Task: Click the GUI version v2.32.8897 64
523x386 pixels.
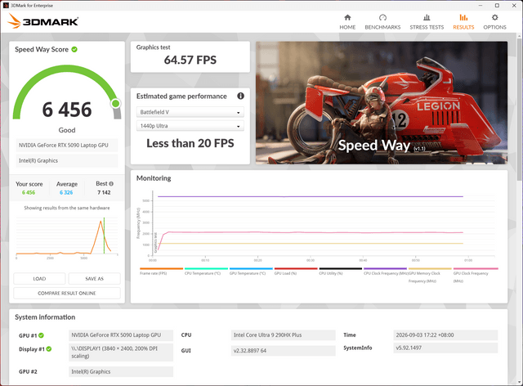Action: point(284,351)
